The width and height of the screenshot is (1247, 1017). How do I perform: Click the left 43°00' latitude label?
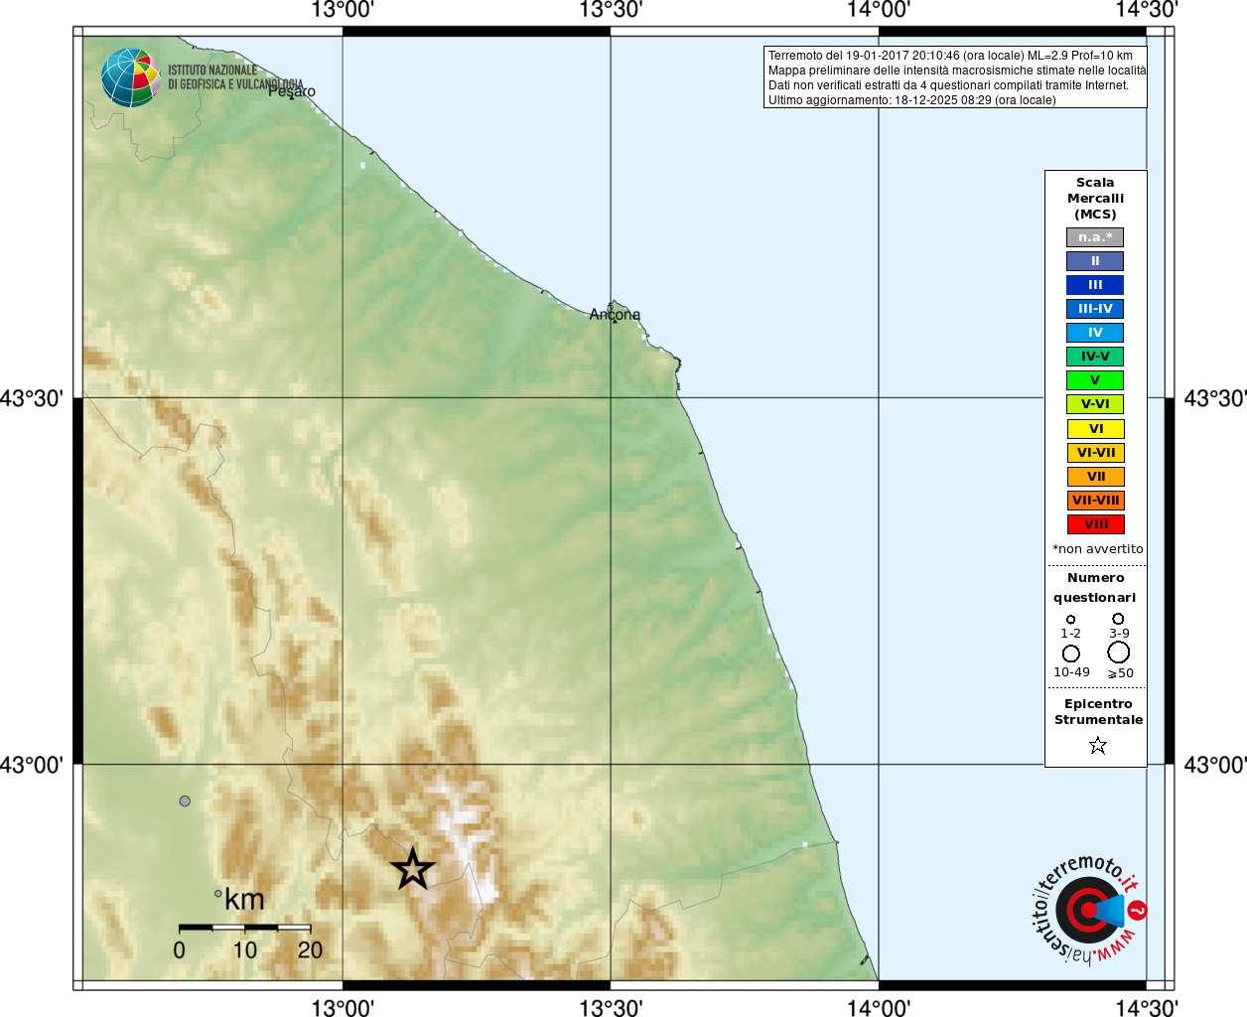[x=32, y=765]
